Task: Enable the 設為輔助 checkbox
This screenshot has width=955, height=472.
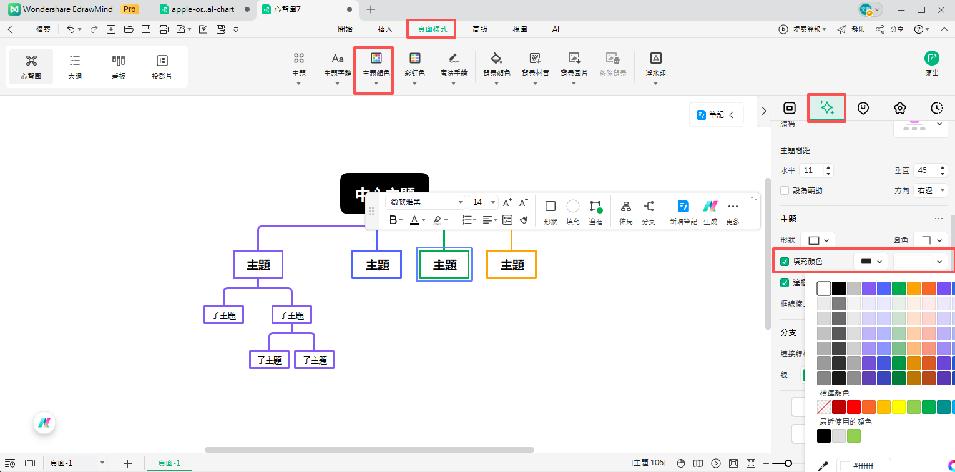Action: (x=785, y=190)
